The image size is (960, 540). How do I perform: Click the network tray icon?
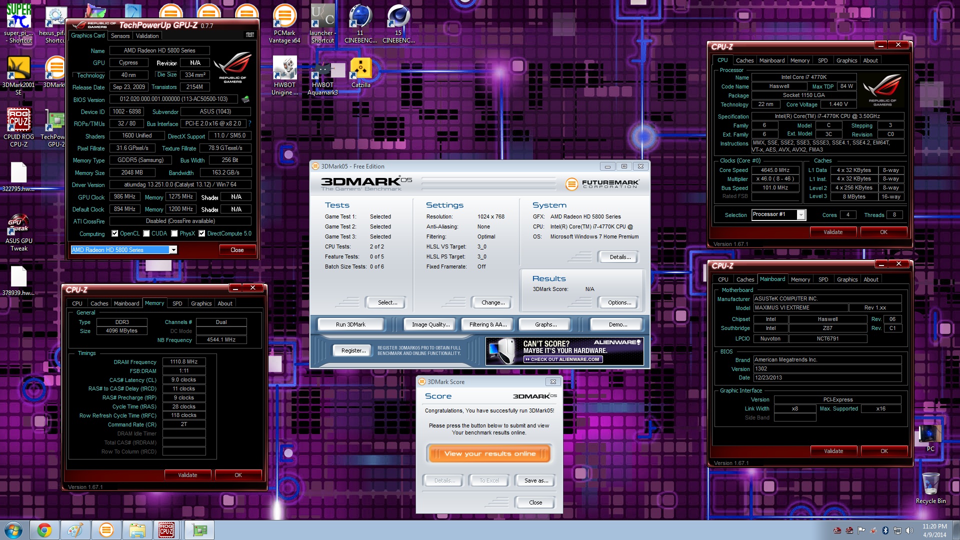point(897,530)
